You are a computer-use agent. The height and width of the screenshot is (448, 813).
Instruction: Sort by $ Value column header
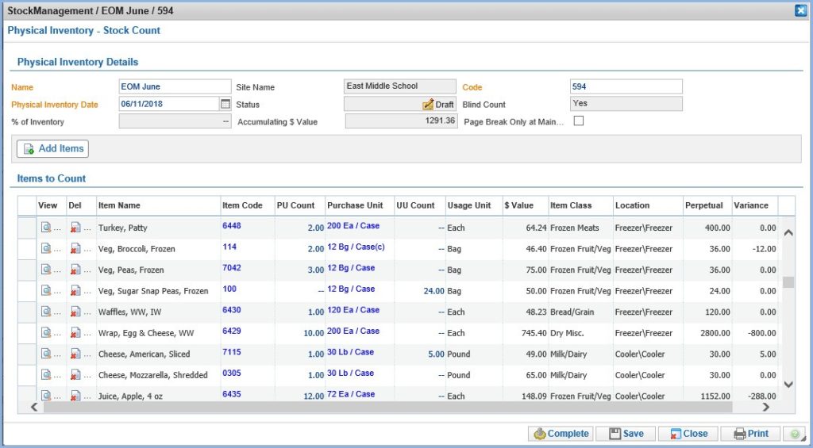[x=519, y=205]
